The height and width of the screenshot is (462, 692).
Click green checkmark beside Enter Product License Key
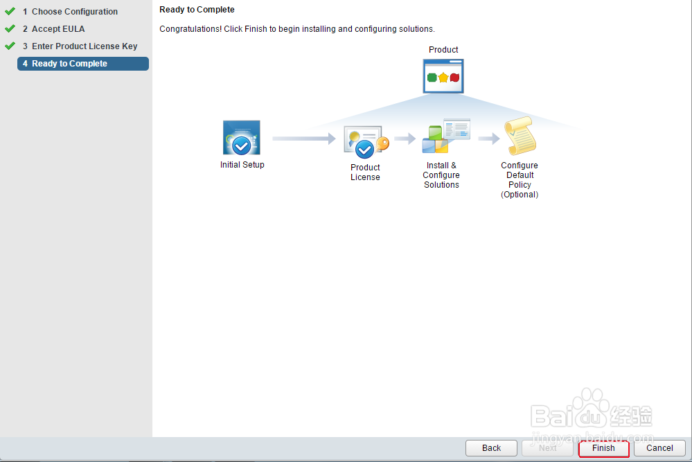10,46
